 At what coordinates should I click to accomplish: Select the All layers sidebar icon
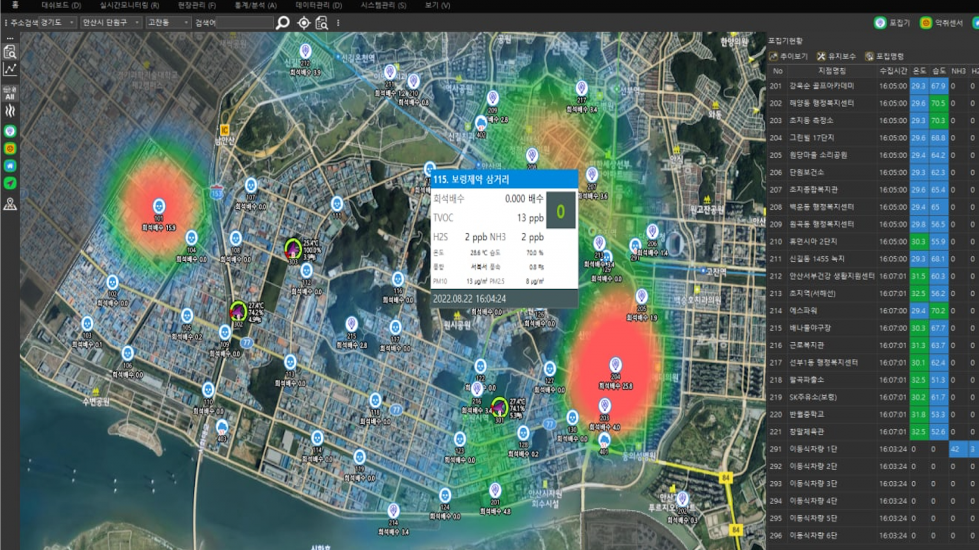[x=10, y=93]
